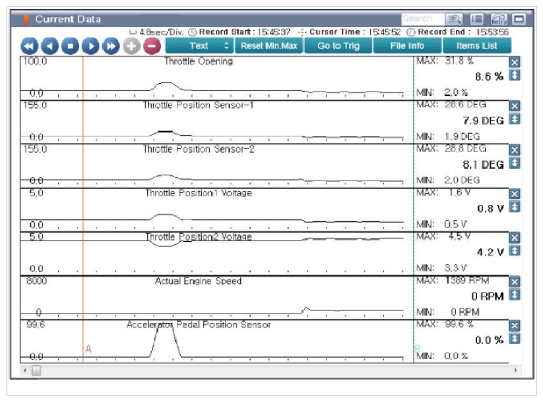Screen dimensions: 543x402
Task: Click the Reset Min.Max button
Action: point(269,45)
